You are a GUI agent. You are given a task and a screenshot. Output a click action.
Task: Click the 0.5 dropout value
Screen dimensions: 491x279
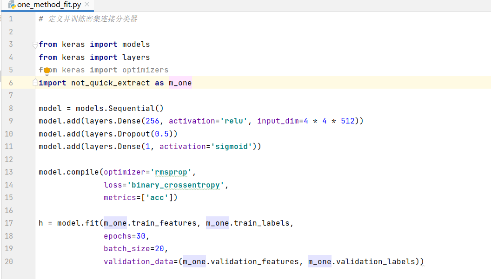click(162, 134)
